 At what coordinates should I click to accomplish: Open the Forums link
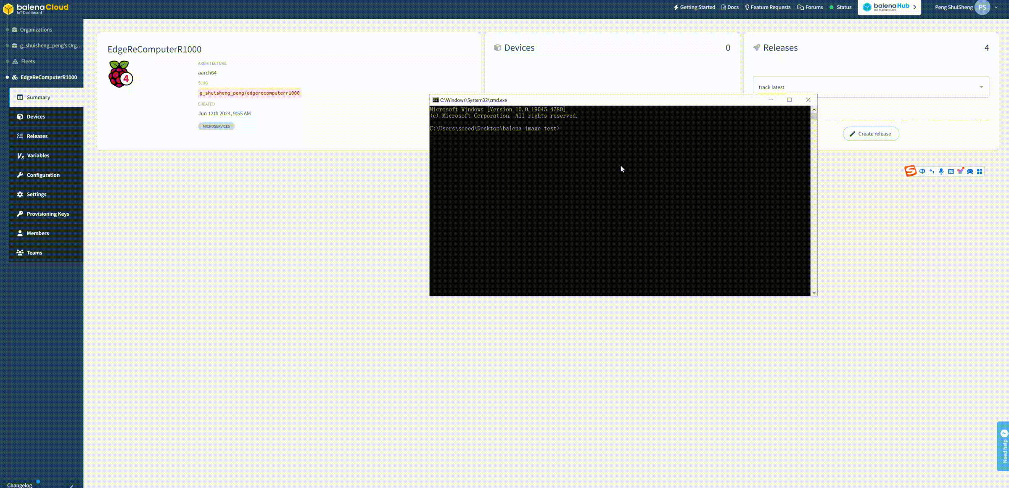coord(810,7)
